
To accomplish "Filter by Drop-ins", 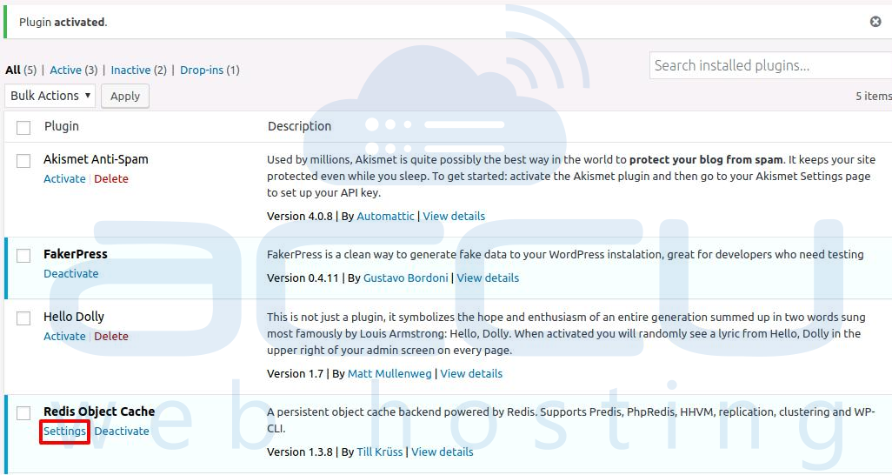I will tap(202, 70).
